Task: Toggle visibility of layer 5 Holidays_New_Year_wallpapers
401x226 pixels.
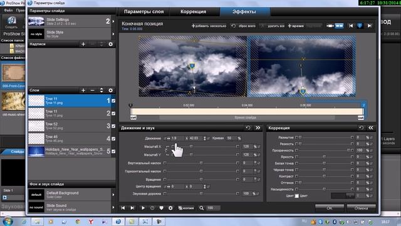Action: point(113,151)
